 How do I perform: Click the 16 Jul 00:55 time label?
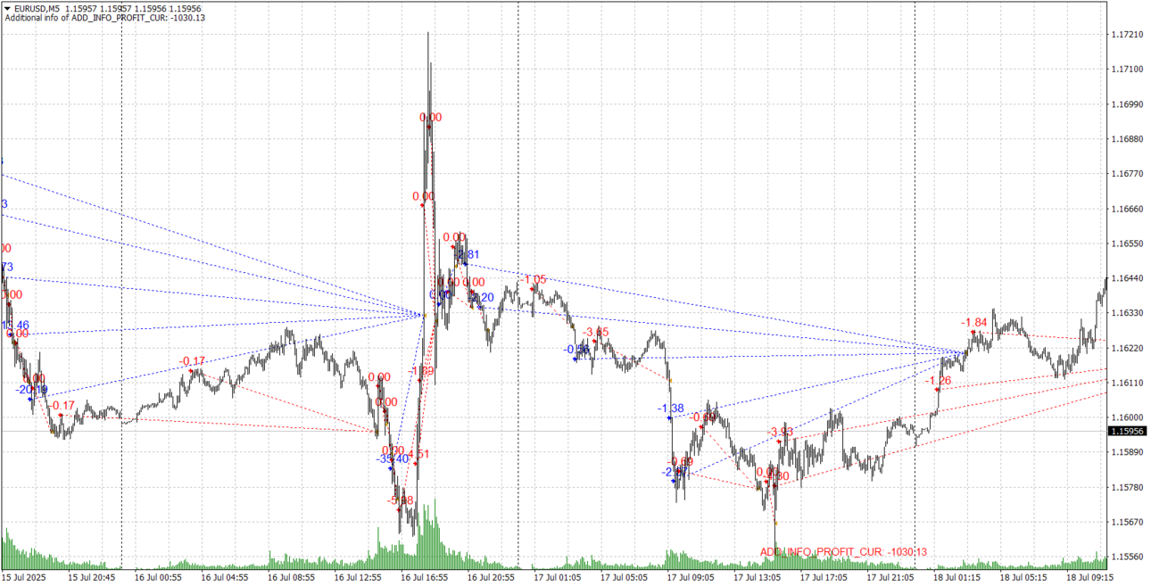point(158,577)
